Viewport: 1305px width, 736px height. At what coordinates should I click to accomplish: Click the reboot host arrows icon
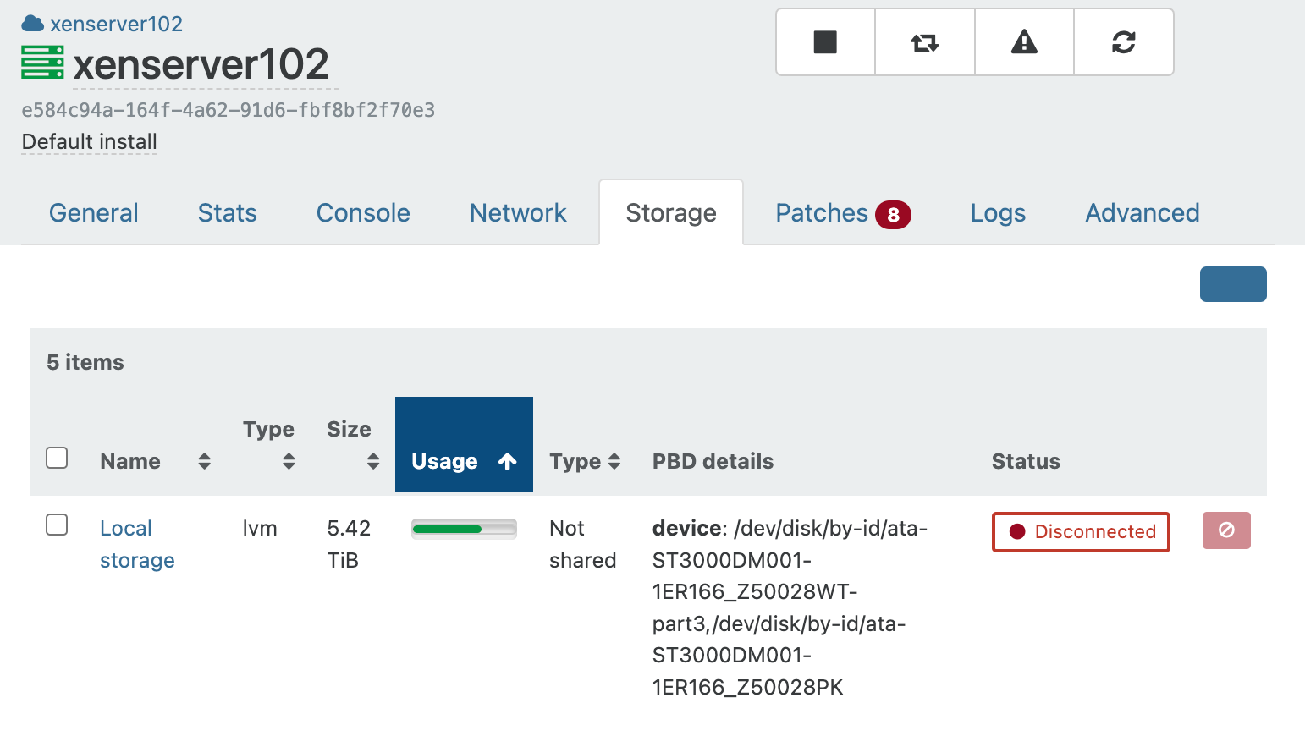coord(925,42)
